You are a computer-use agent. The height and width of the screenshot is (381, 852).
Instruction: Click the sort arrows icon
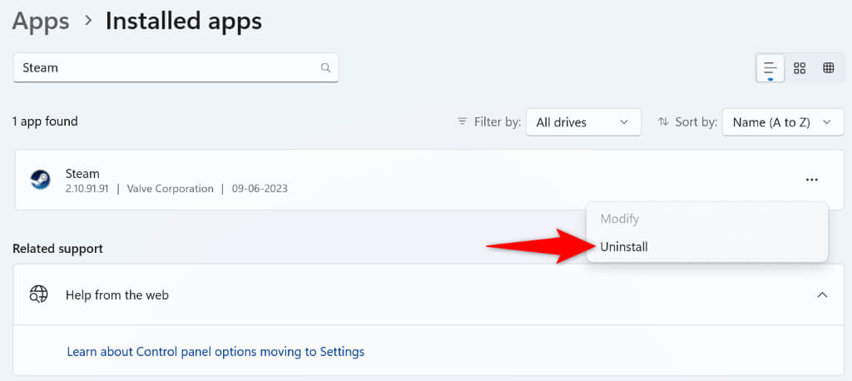coord(663,121)
